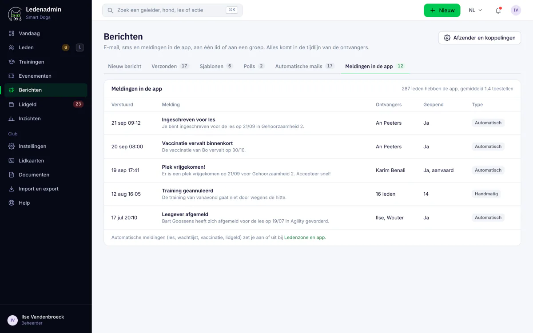This screenshot has width=533, height=333.
Task: Open the Vaccinatie vervalt binnenkort notification
Action: (x=312, y=147)
